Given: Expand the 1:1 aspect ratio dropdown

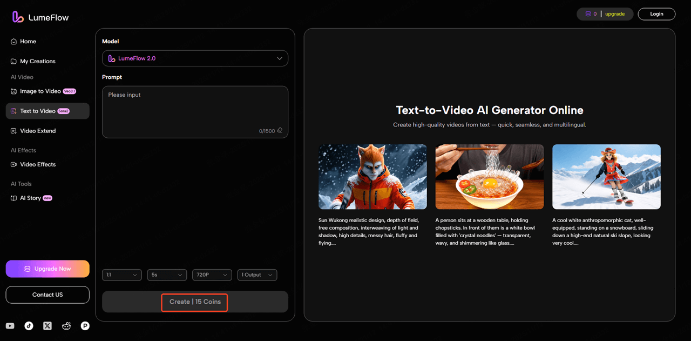Looking at the screenshot, I should click(x=121, y=275).
